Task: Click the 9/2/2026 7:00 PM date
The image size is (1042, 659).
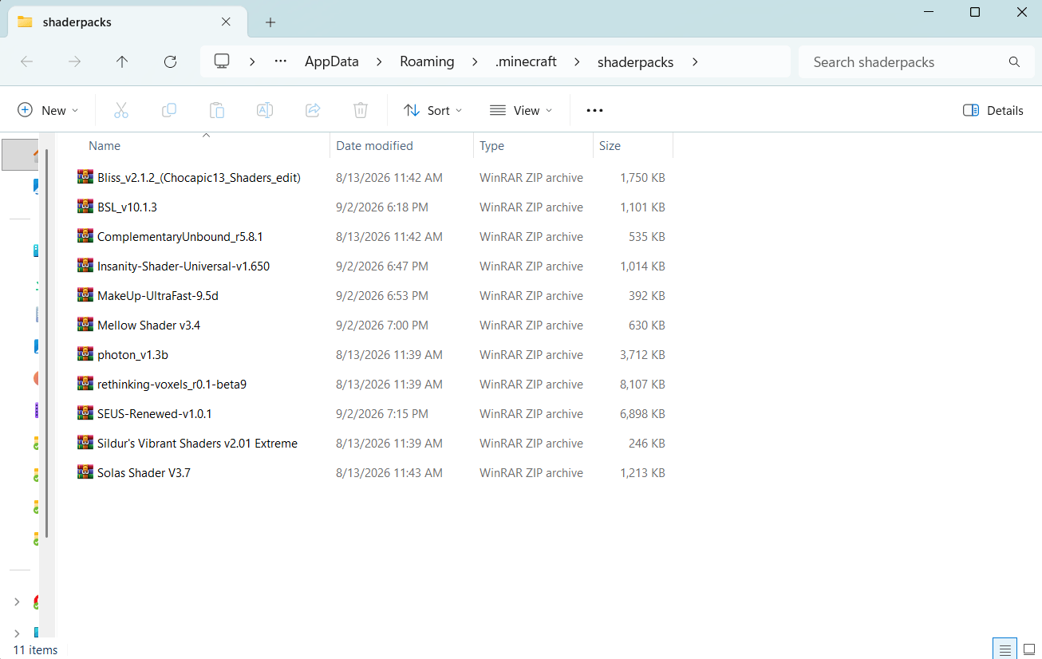Action: (x=382, y=325)
